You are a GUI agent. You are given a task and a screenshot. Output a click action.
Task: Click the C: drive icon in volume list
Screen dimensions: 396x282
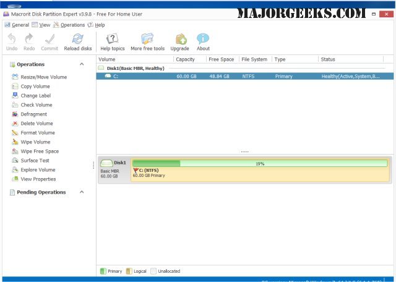108,75
